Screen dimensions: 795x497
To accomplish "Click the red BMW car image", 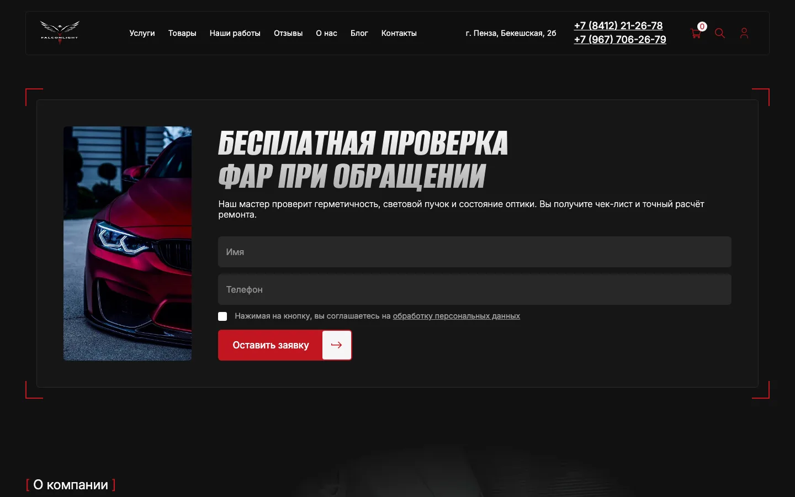I will point(128,244).
